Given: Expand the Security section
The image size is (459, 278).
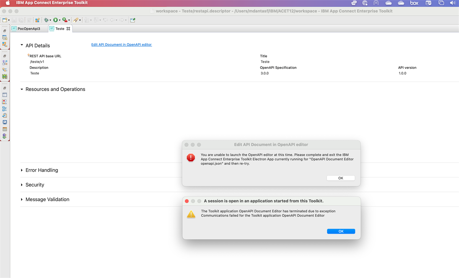Looking at the screenshot, I should (22, 185).
